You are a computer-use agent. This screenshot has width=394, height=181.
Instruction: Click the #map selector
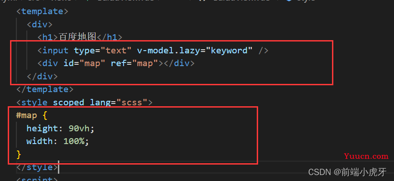[x=26, y=115]
